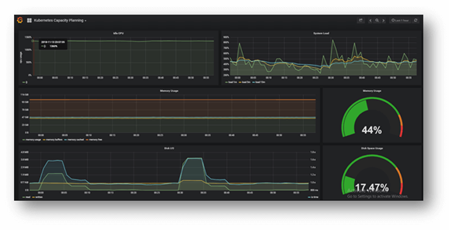449x230 pixels.
Task: Open the Idle CPU panel title menu
Action: point(118,33)
